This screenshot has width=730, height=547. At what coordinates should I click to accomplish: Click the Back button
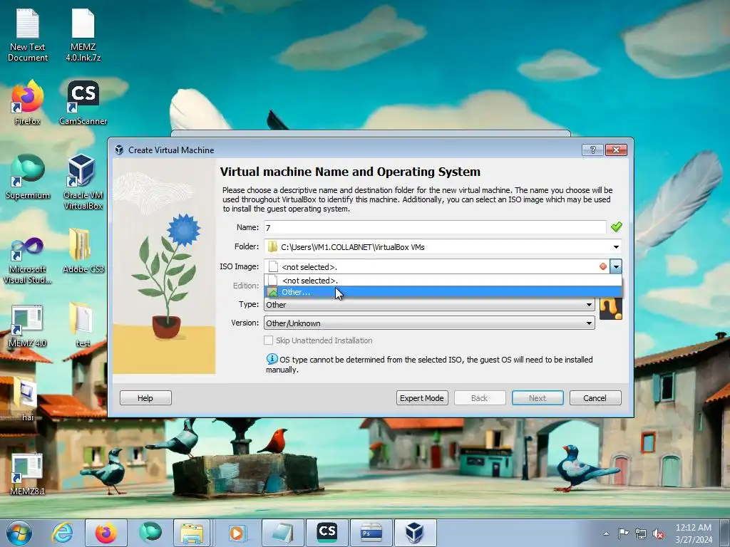480,398
